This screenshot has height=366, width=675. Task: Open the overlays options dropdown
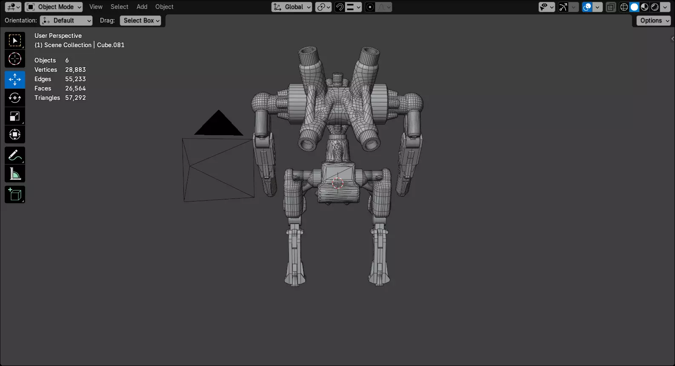pyautogui.click(x=598, y=7)
